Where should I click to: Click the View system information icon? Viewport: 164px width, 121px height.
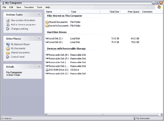tap(8, 20)
